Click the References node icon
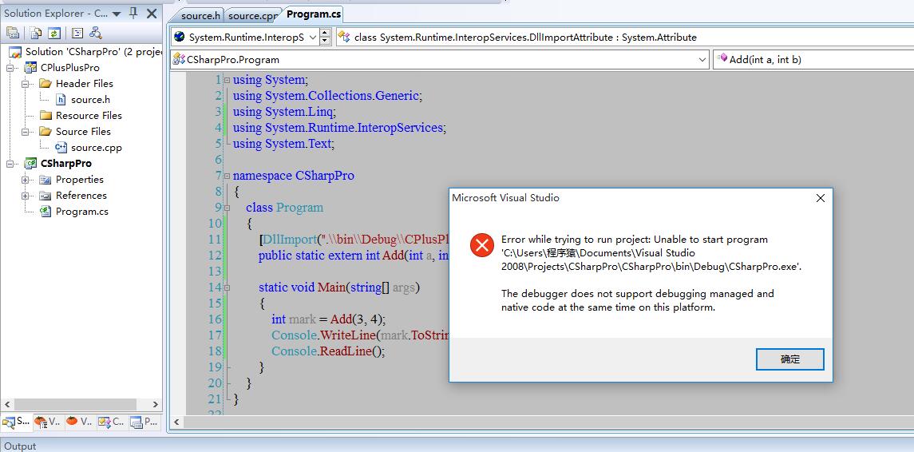 pos(46,196)
